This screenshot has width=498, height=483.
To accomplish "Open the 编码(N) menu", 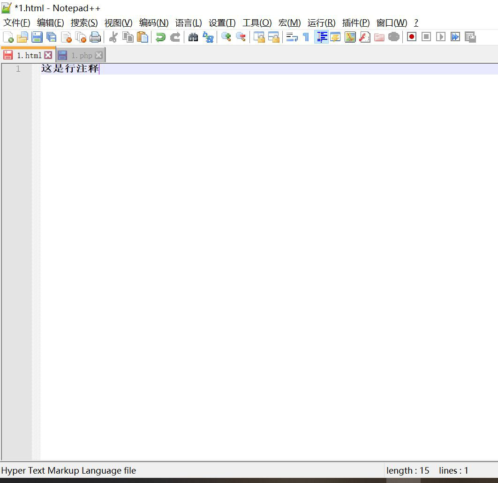I will coord(154,23).
